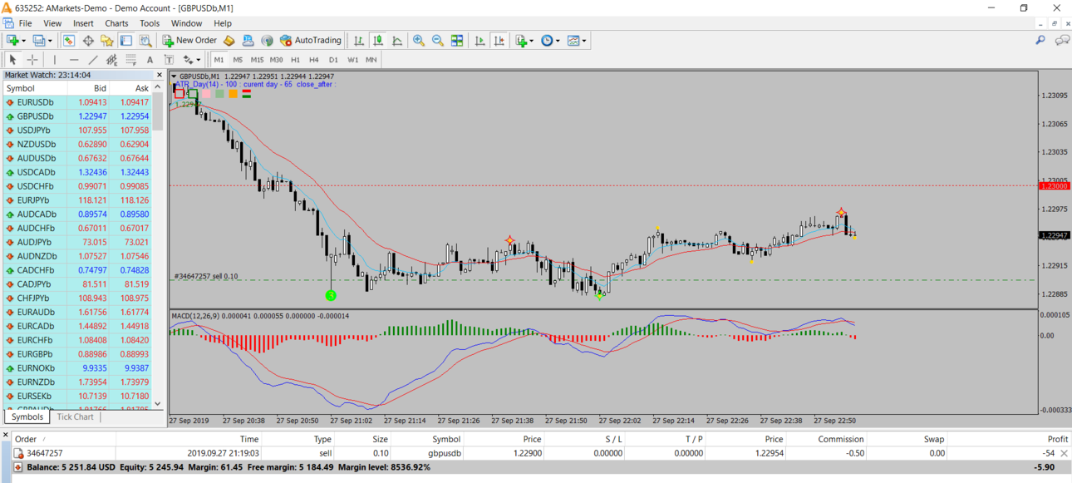Viewport: 1072px width, 483px height.
Task: Switch chart to line chart style
Action: click(x=397, y=40)
